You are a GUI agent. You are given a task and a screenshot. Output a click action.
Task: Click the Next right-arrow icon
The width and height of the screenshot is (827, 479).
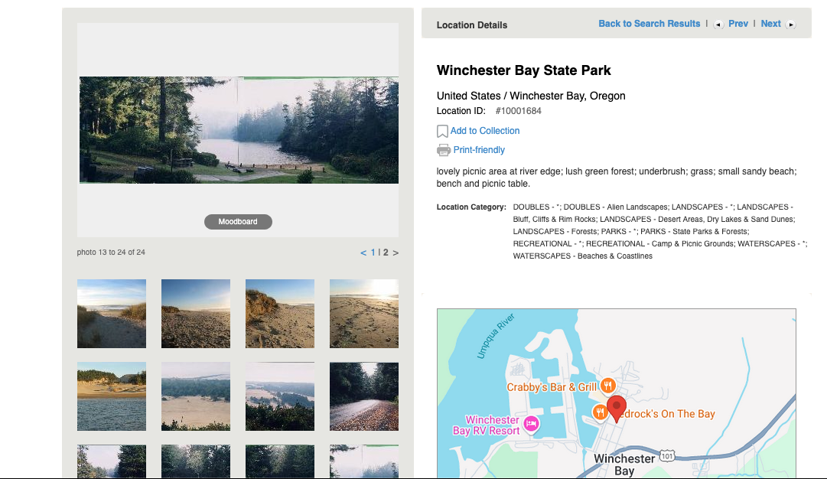(791, 24)
